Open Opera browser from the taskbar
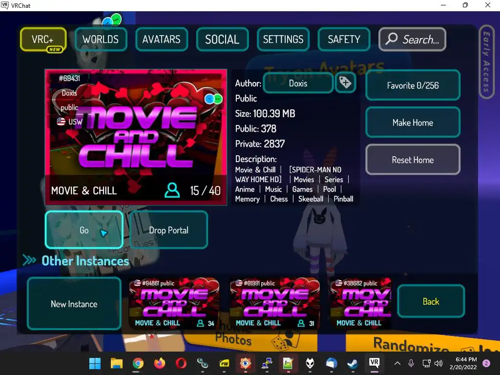The width and height of the screenshot is (500, 375). (181, 363)
